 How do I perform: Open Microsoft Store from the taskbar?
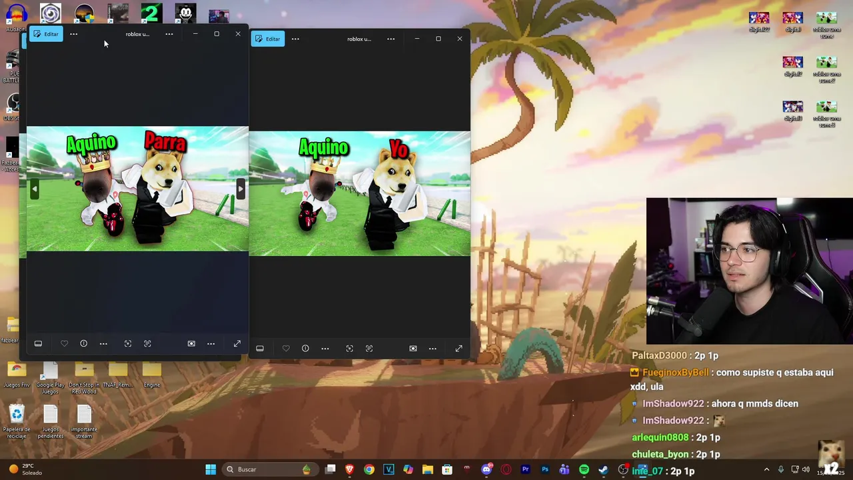pyautogui.click(x=447, y=469)
